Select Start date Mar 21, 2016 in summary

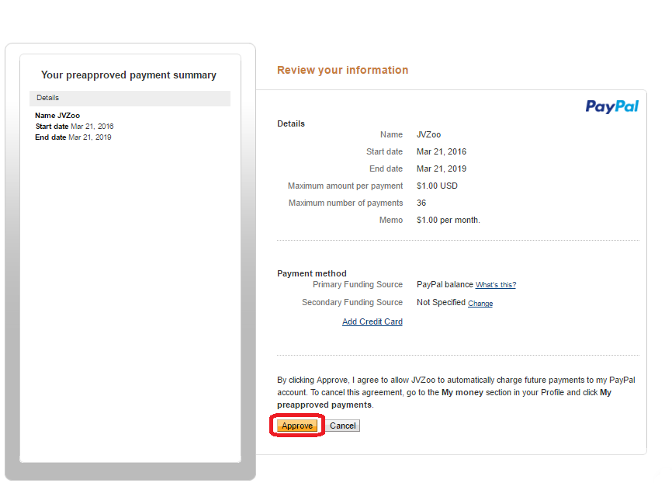click(x=74, y=127)
